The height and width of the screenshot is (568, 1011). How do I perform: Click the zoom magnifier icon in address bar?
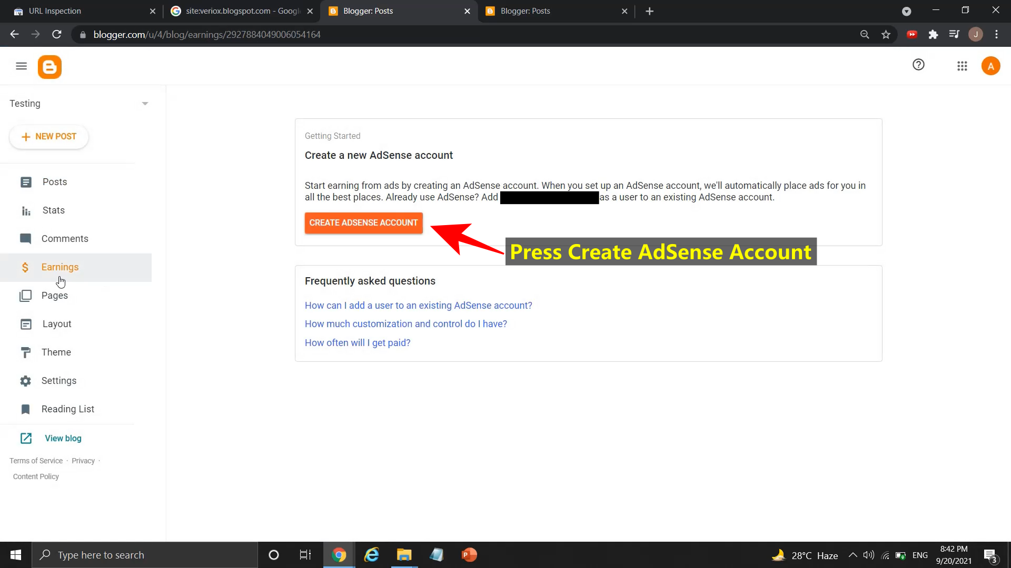[865, 35]
